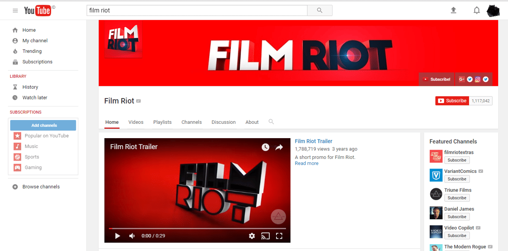Open the hamburger menu to collapse sidebar
This screenshot has height=251, width=508.
pos(15,10)
